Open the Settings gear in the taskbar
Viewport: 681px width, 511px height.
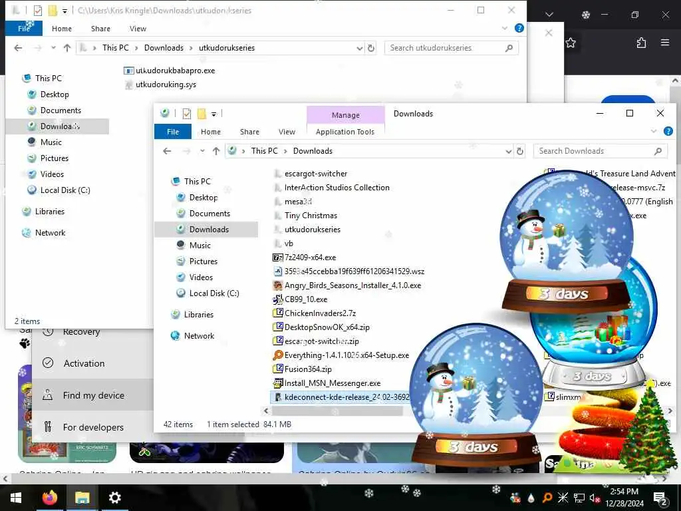click(114, 498)
